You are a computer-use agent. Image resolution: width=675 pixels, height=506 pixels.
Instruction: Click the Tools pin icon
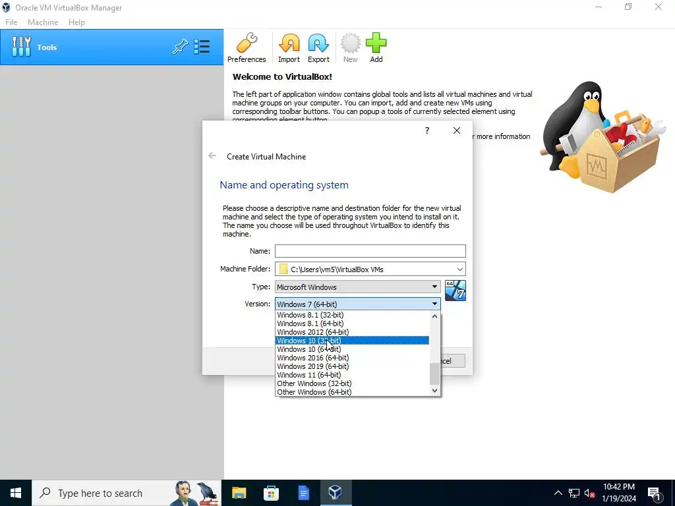[180, 47]
